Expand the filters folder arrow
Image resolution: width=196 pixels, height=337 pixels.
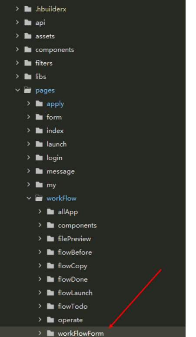pos(17,63)
